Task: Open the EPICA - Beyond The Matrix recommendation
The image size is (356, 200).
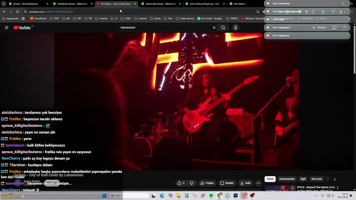Action: point(316,189)
